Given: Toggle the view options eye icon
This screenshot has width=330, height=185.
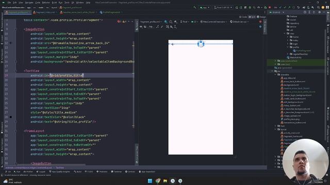Looking at the screenshot, I should pyautogui.click(x=141, y=27).
